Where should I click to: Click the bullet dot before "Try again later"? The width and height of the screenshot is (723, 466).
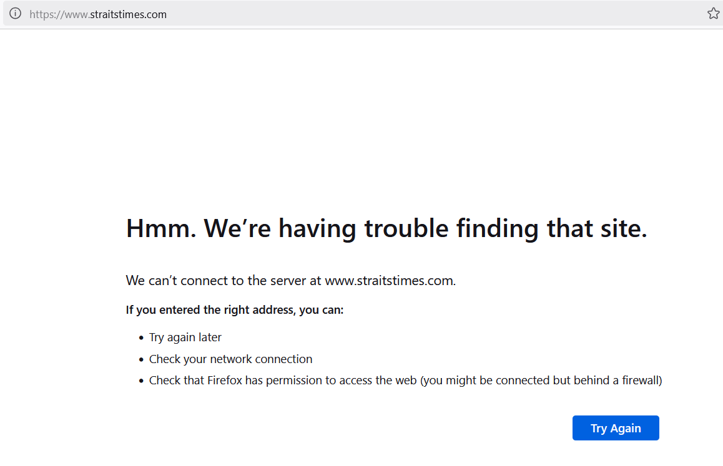[141, 338]
